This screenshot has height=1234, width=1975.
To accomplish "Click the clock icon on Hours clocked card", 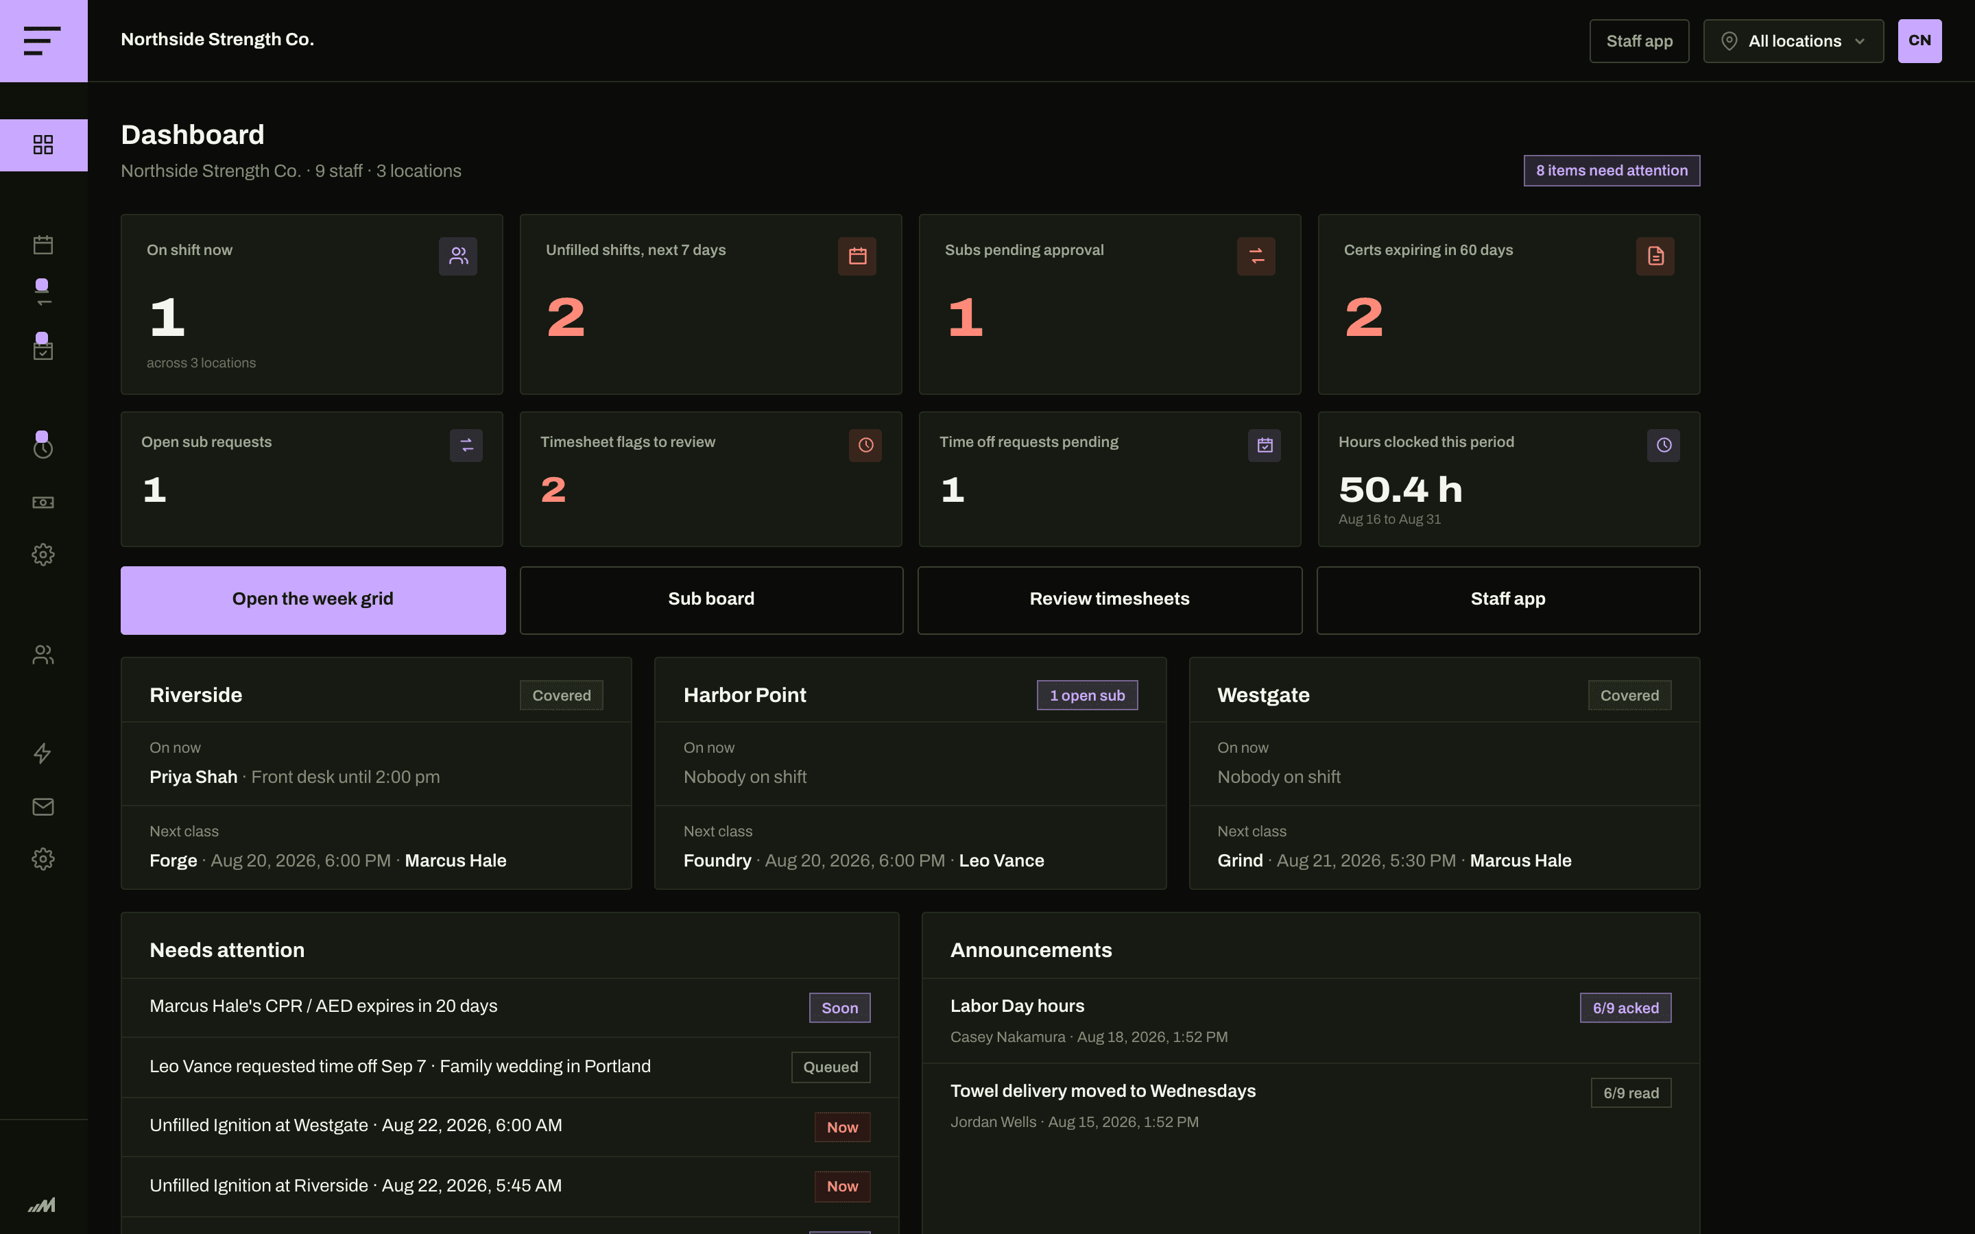I will (1663, 446).
